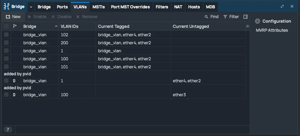Viewport: 300px width, 136px height.
Task: Expand the Bridge menu dropdown chevron
Action: [x=31, y=7]
